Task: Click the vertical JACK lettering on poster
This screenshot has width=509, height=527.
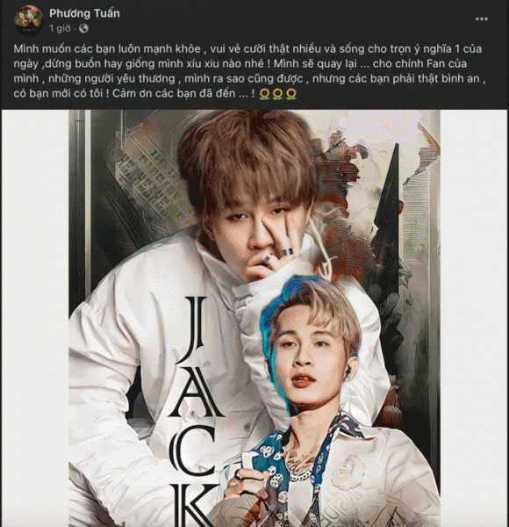Action: coord(197,412)
